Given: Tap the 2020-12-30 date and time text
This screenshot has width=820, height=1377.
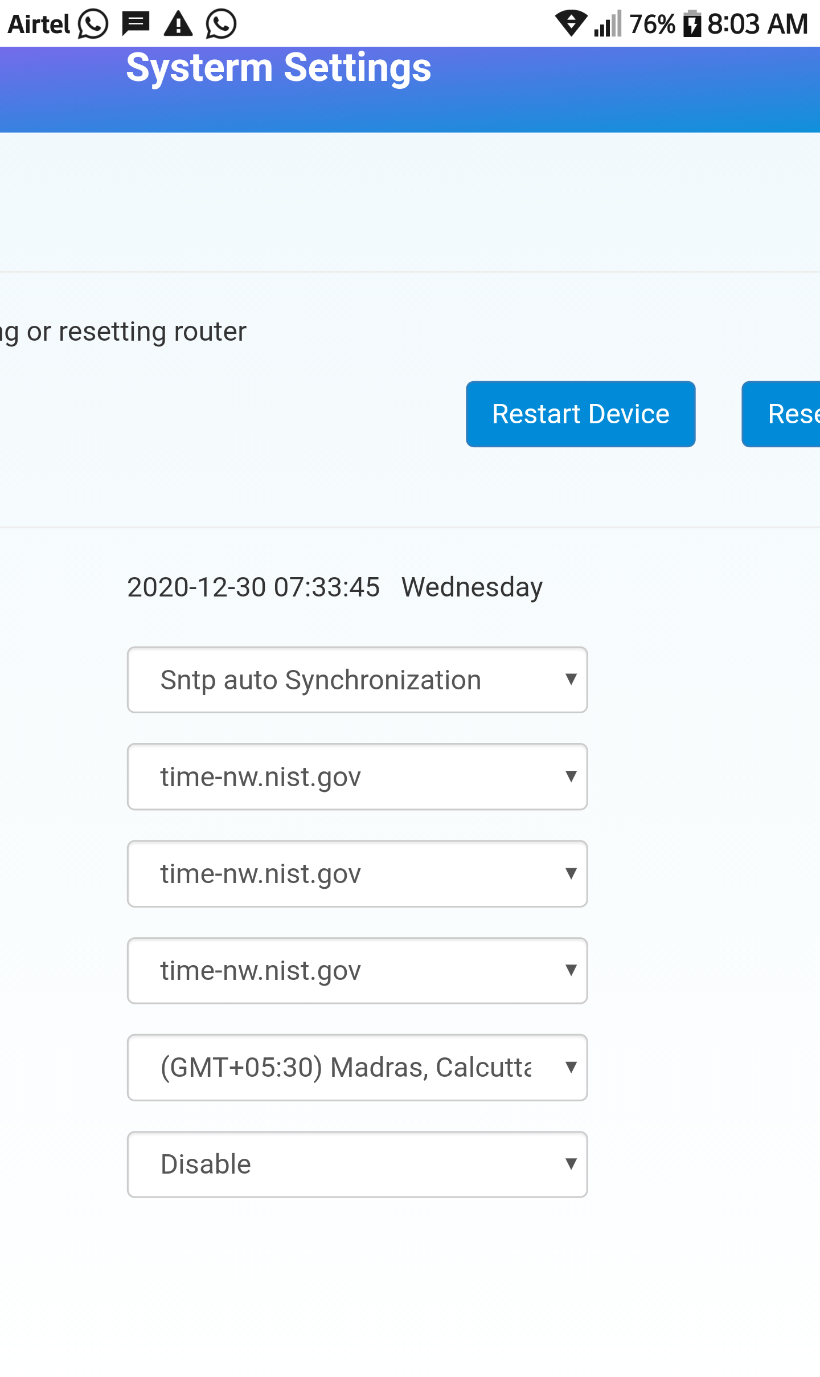Looking at the screenshot, I should point(253,587).
